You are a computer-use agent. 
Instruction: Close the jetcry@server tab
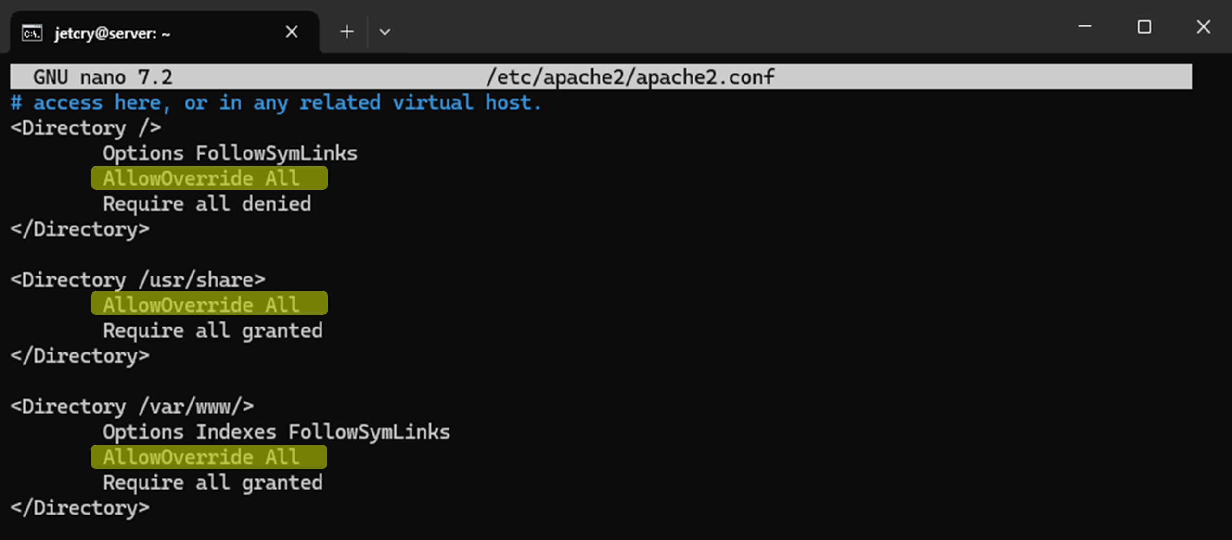292,32
